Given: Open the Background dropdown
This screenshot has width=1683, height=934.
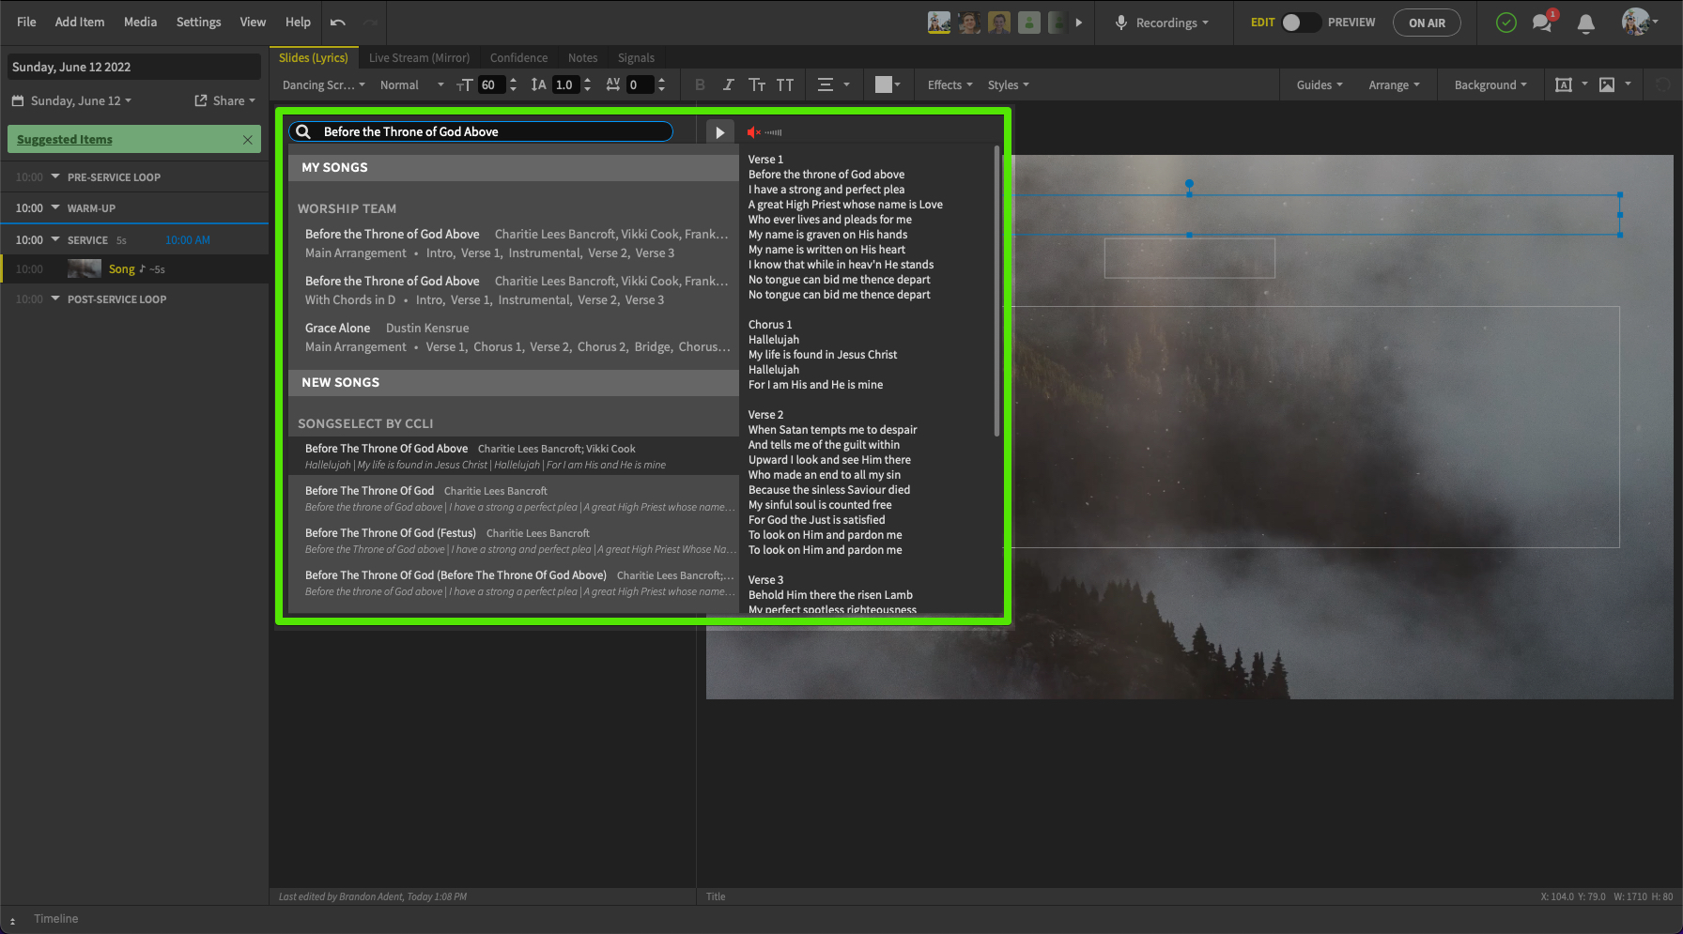Looking at the screenshot, I should pyautogui.click(x=1490, y=84).
